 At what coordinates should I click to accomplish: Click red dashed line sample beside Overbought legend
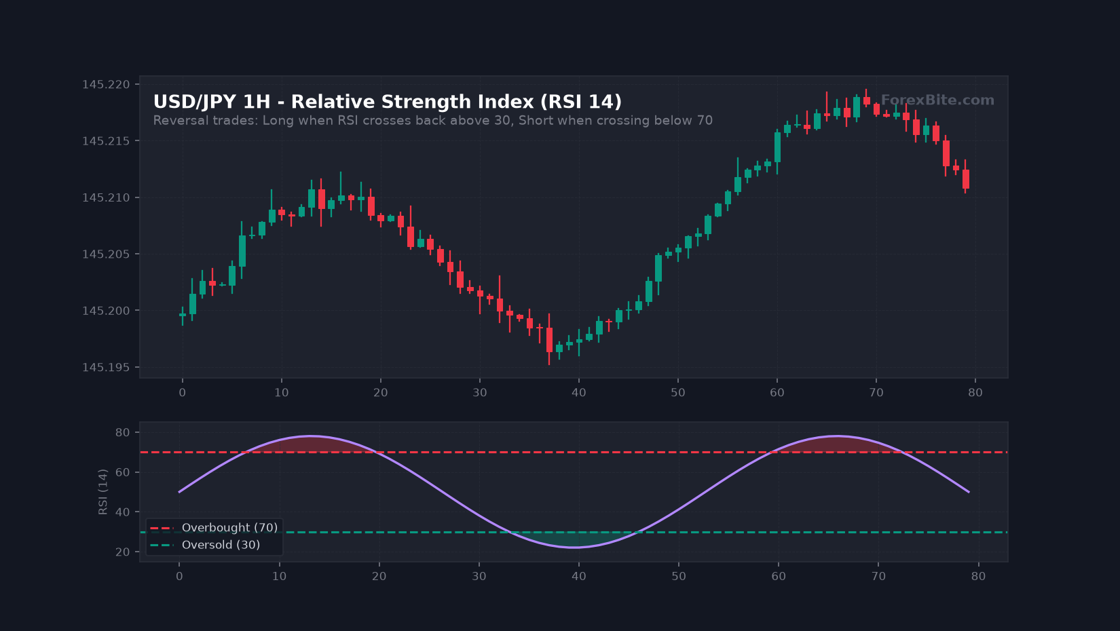(162, 528)
